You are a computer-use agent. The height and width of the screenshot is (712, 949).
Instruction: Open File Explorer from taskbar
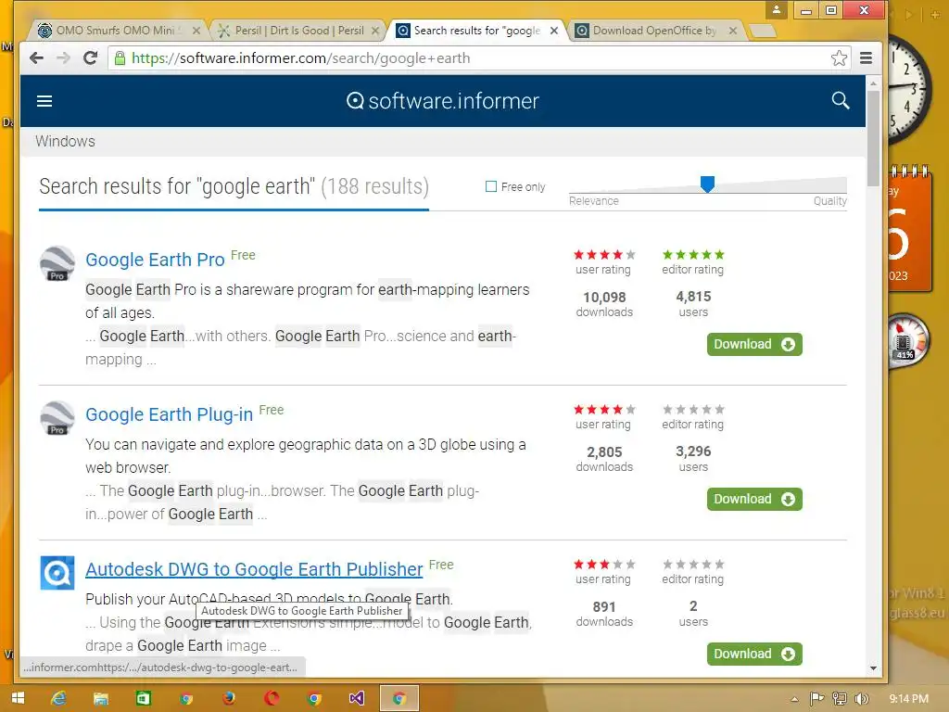point(100,699)
